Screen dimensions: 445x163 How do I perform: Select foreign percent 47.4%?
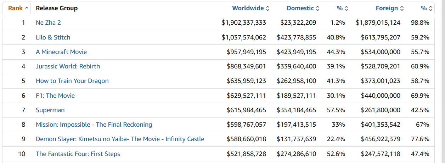420,154
